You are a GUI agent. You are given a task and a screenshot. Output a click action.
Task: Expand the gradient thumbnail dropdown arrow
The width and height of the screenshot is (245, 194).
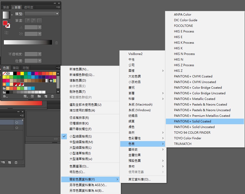12,15
